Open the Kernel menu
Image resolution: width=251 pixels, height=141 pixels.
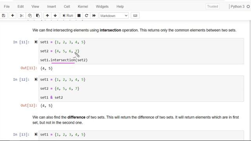click(x=83, y=7)
